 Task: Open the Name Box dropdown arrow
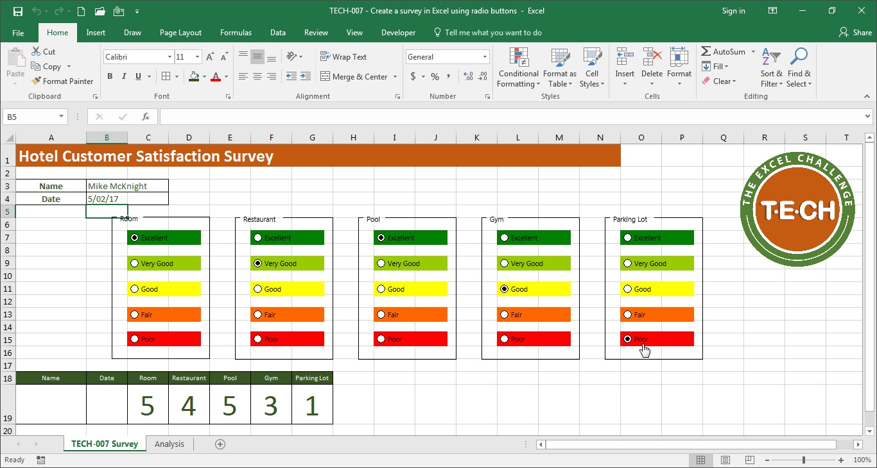pos(62,117)
